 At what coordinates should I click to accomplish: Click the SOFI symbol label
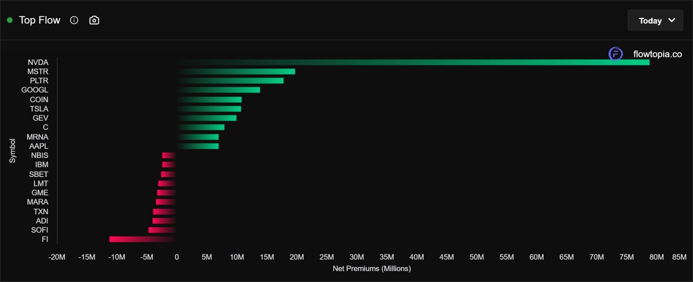pyautogui.click(x=40, y=230)
